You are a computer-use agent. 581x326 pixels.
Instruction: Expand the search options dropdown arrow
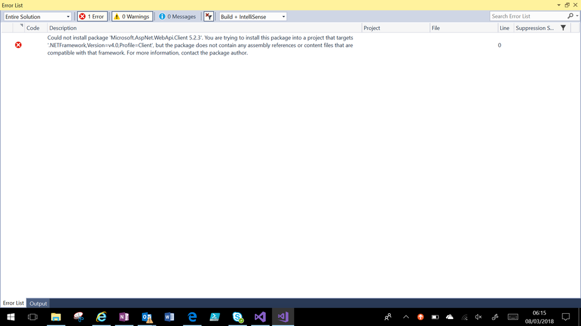(x=577, y=16)
